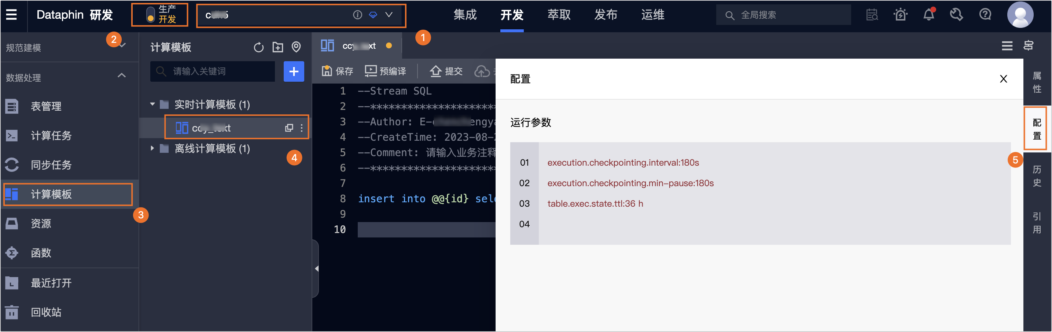The image size is (1052, 332).
Task: Open the alarm siren icon in header
Action: (900, 15)
